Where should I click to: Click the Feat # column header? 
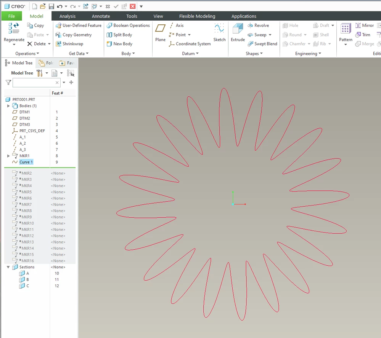57,93
